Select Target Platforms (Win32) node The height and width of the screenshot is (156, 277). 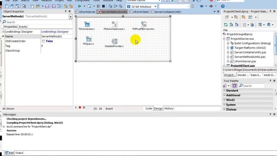pyautogui.click(x=250, y=48)
